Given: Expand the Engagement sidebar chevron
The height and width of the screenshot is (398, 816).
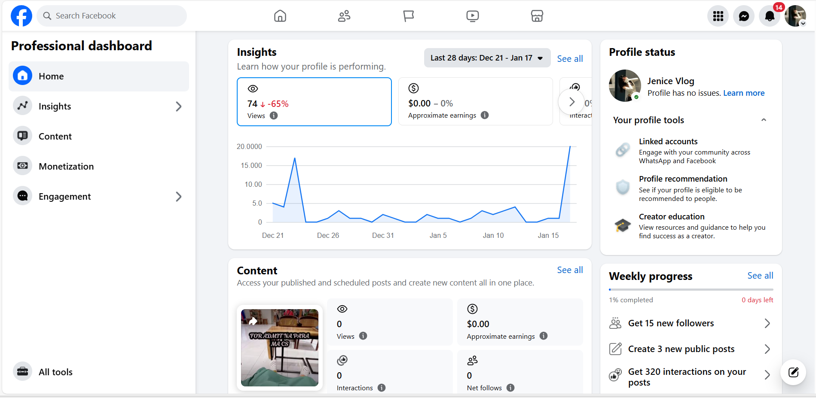Looking at the screenshot, I should (x=179, y=197).
